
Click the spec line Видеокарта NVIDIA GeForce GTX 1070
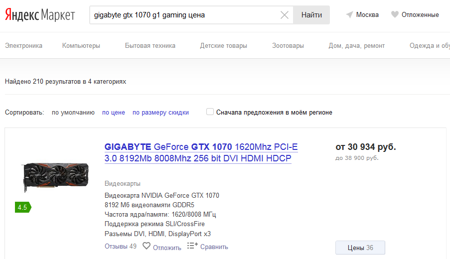coord(162,195)
